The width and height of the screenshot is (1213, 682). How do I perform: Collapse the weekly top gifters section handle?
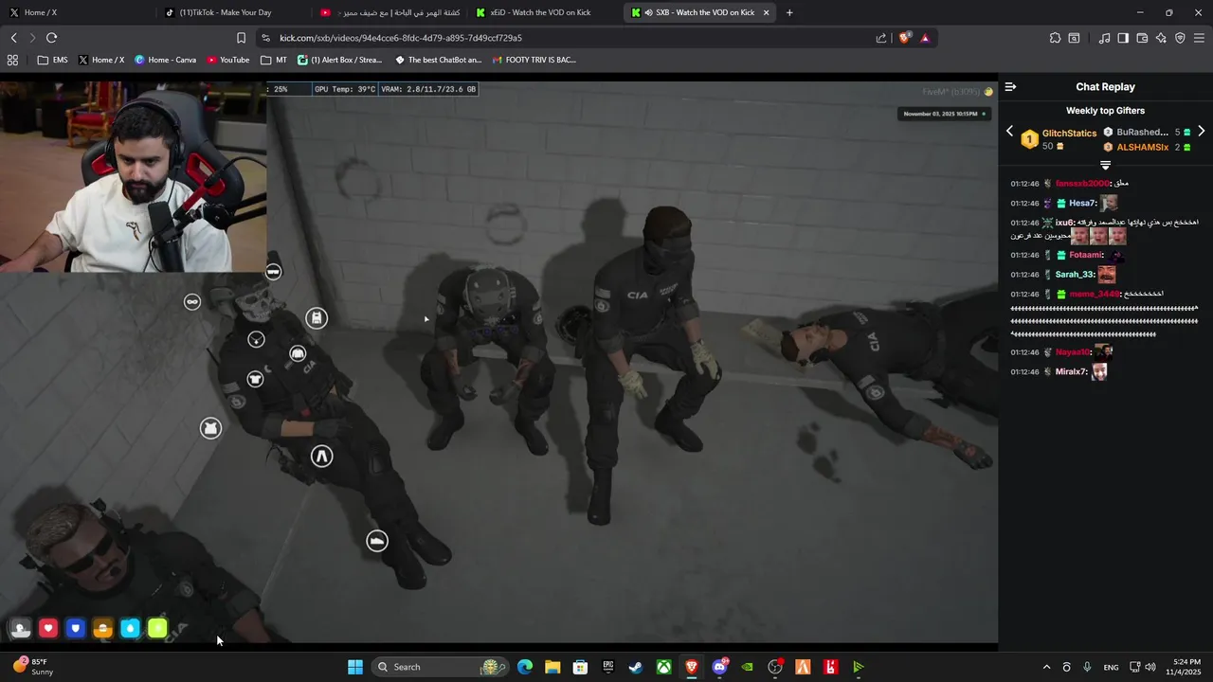tap(1105, 166)
